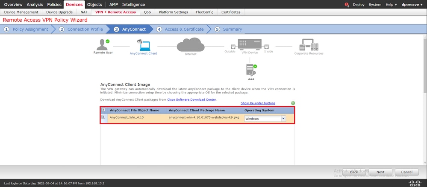Image resolution: width=427 pixels, height=187 pixels.
Task: Click the Deploy link
Action: coord(359,5)
